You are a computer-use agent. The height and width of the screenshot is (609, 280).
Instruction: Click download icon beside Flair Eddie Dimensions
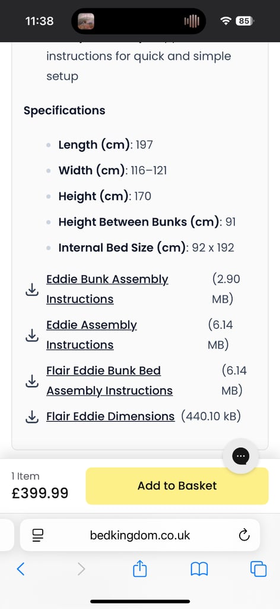click(32, 417)
